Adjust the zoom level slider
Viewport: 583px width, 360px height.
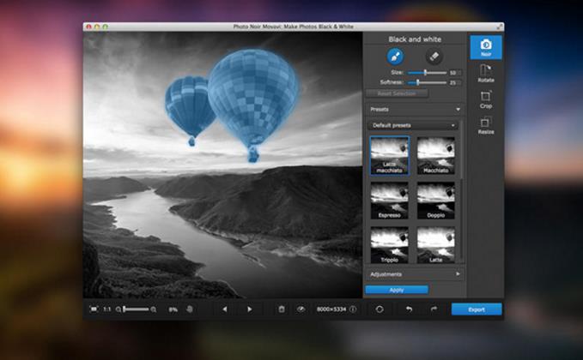click(136, 309)
